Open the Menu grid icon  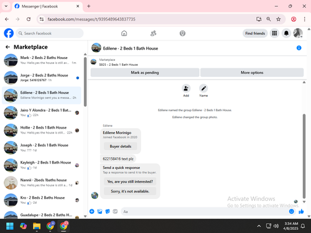[x=274, y=33]
